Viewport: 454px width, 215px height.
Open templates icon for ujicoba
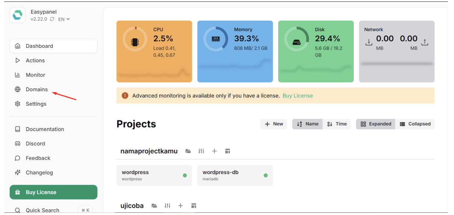[194, 205]
